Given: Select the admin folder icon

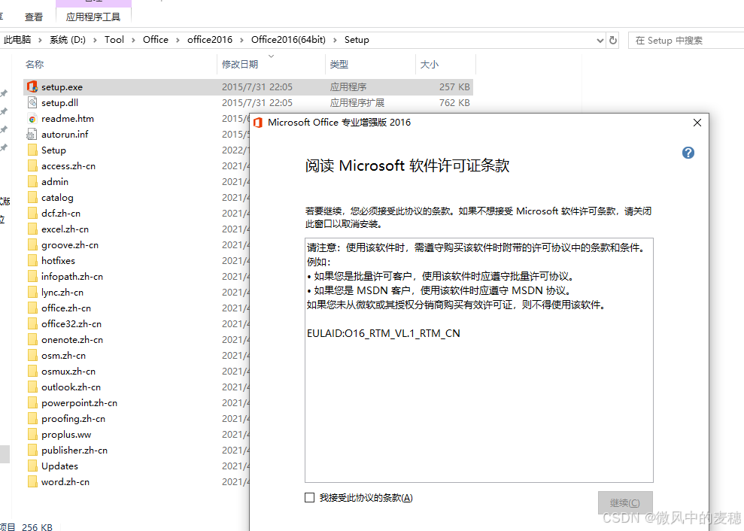Looking at the screenshot, I should pos(32,182).
